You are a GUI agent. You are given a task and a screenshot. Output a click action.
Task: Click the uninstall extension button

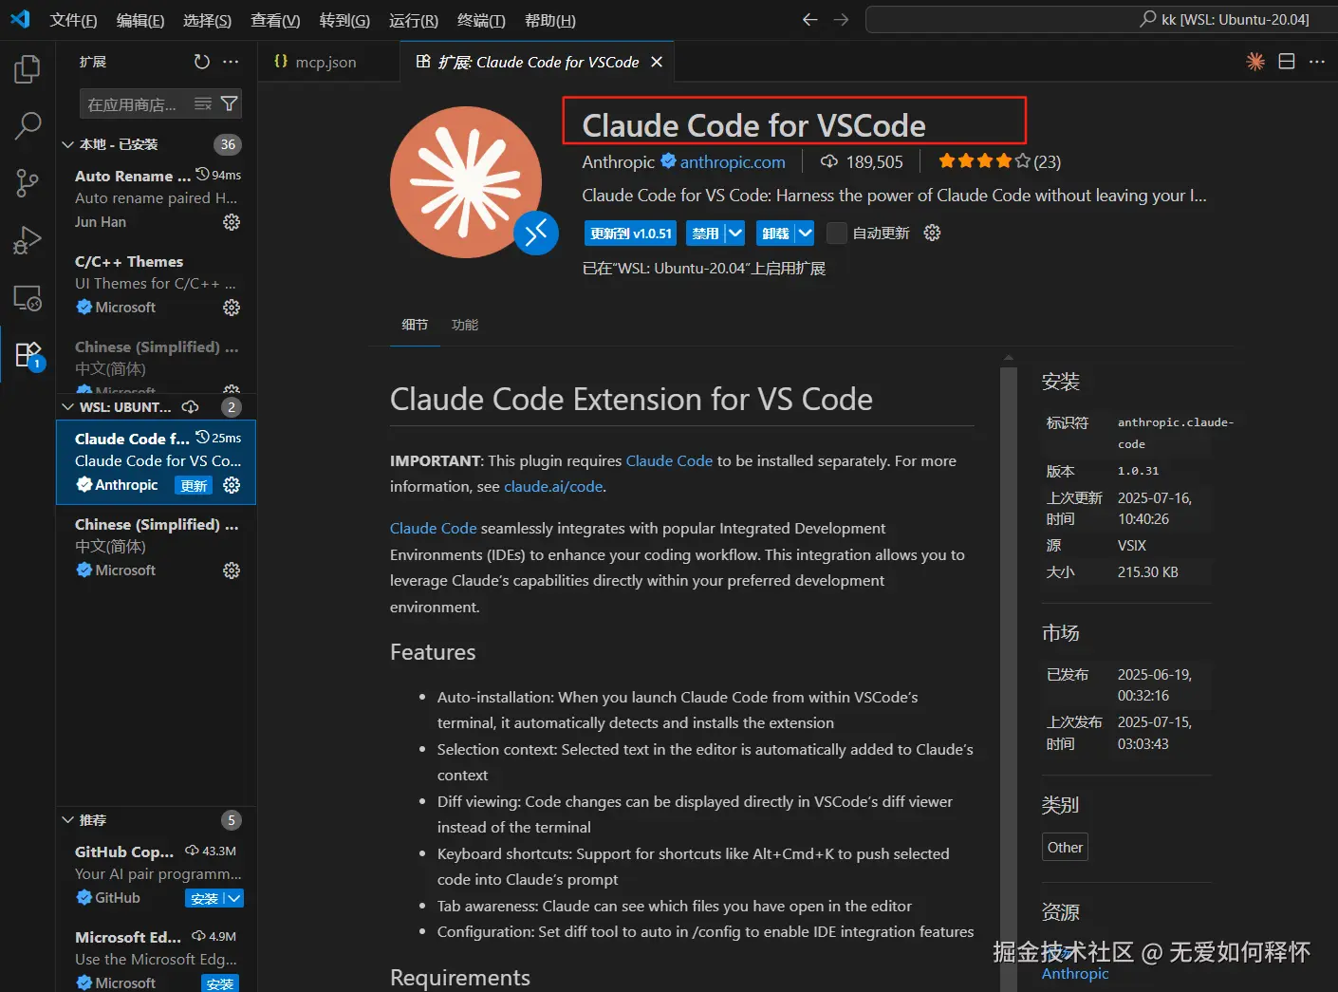775,233
